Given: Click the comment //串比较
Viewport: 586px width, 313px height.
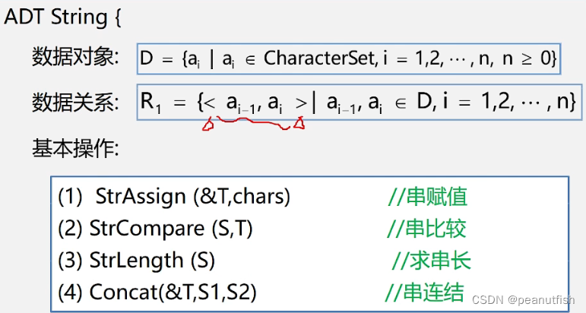Looking at the screenshot, I should pos(427,228).
